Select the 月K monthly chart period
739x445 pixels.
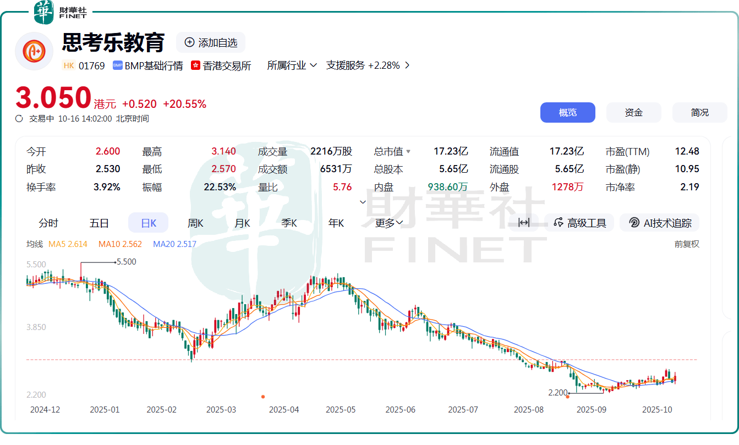(242, 223)
